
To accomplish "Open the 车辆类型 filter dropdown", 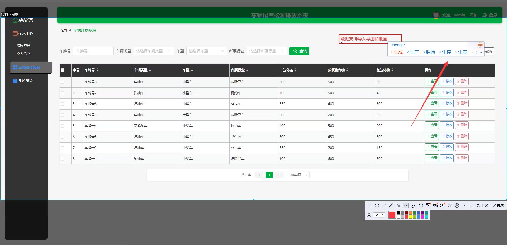I will click(x=154, y=51).
